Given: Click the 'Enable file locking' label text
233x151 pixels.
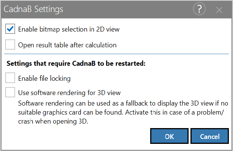Looking at the screenshot, I should point(44,79).
